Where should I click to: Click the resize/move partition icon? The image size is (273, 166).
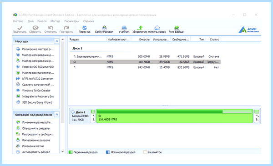(18, 122)
